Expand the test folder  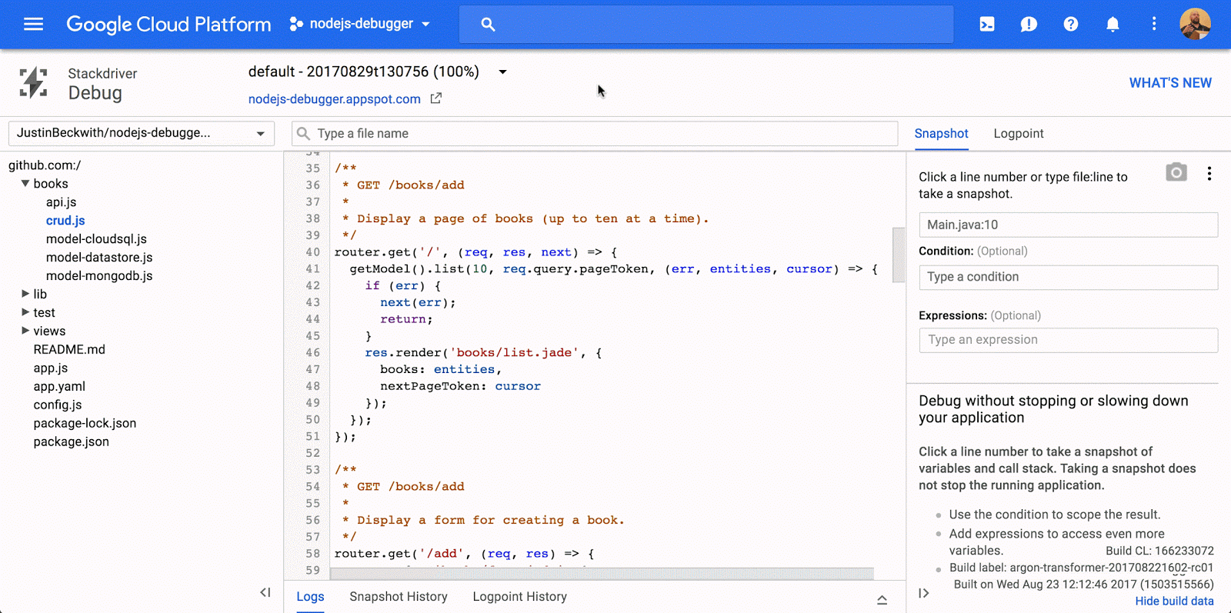(x=25, y=312)
